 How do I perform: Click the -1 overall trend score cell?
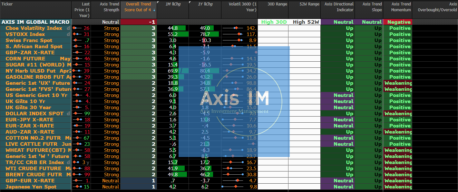[x=138, y=22]
